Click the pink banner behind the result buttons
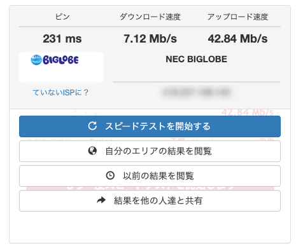 (x=150, y=188)
